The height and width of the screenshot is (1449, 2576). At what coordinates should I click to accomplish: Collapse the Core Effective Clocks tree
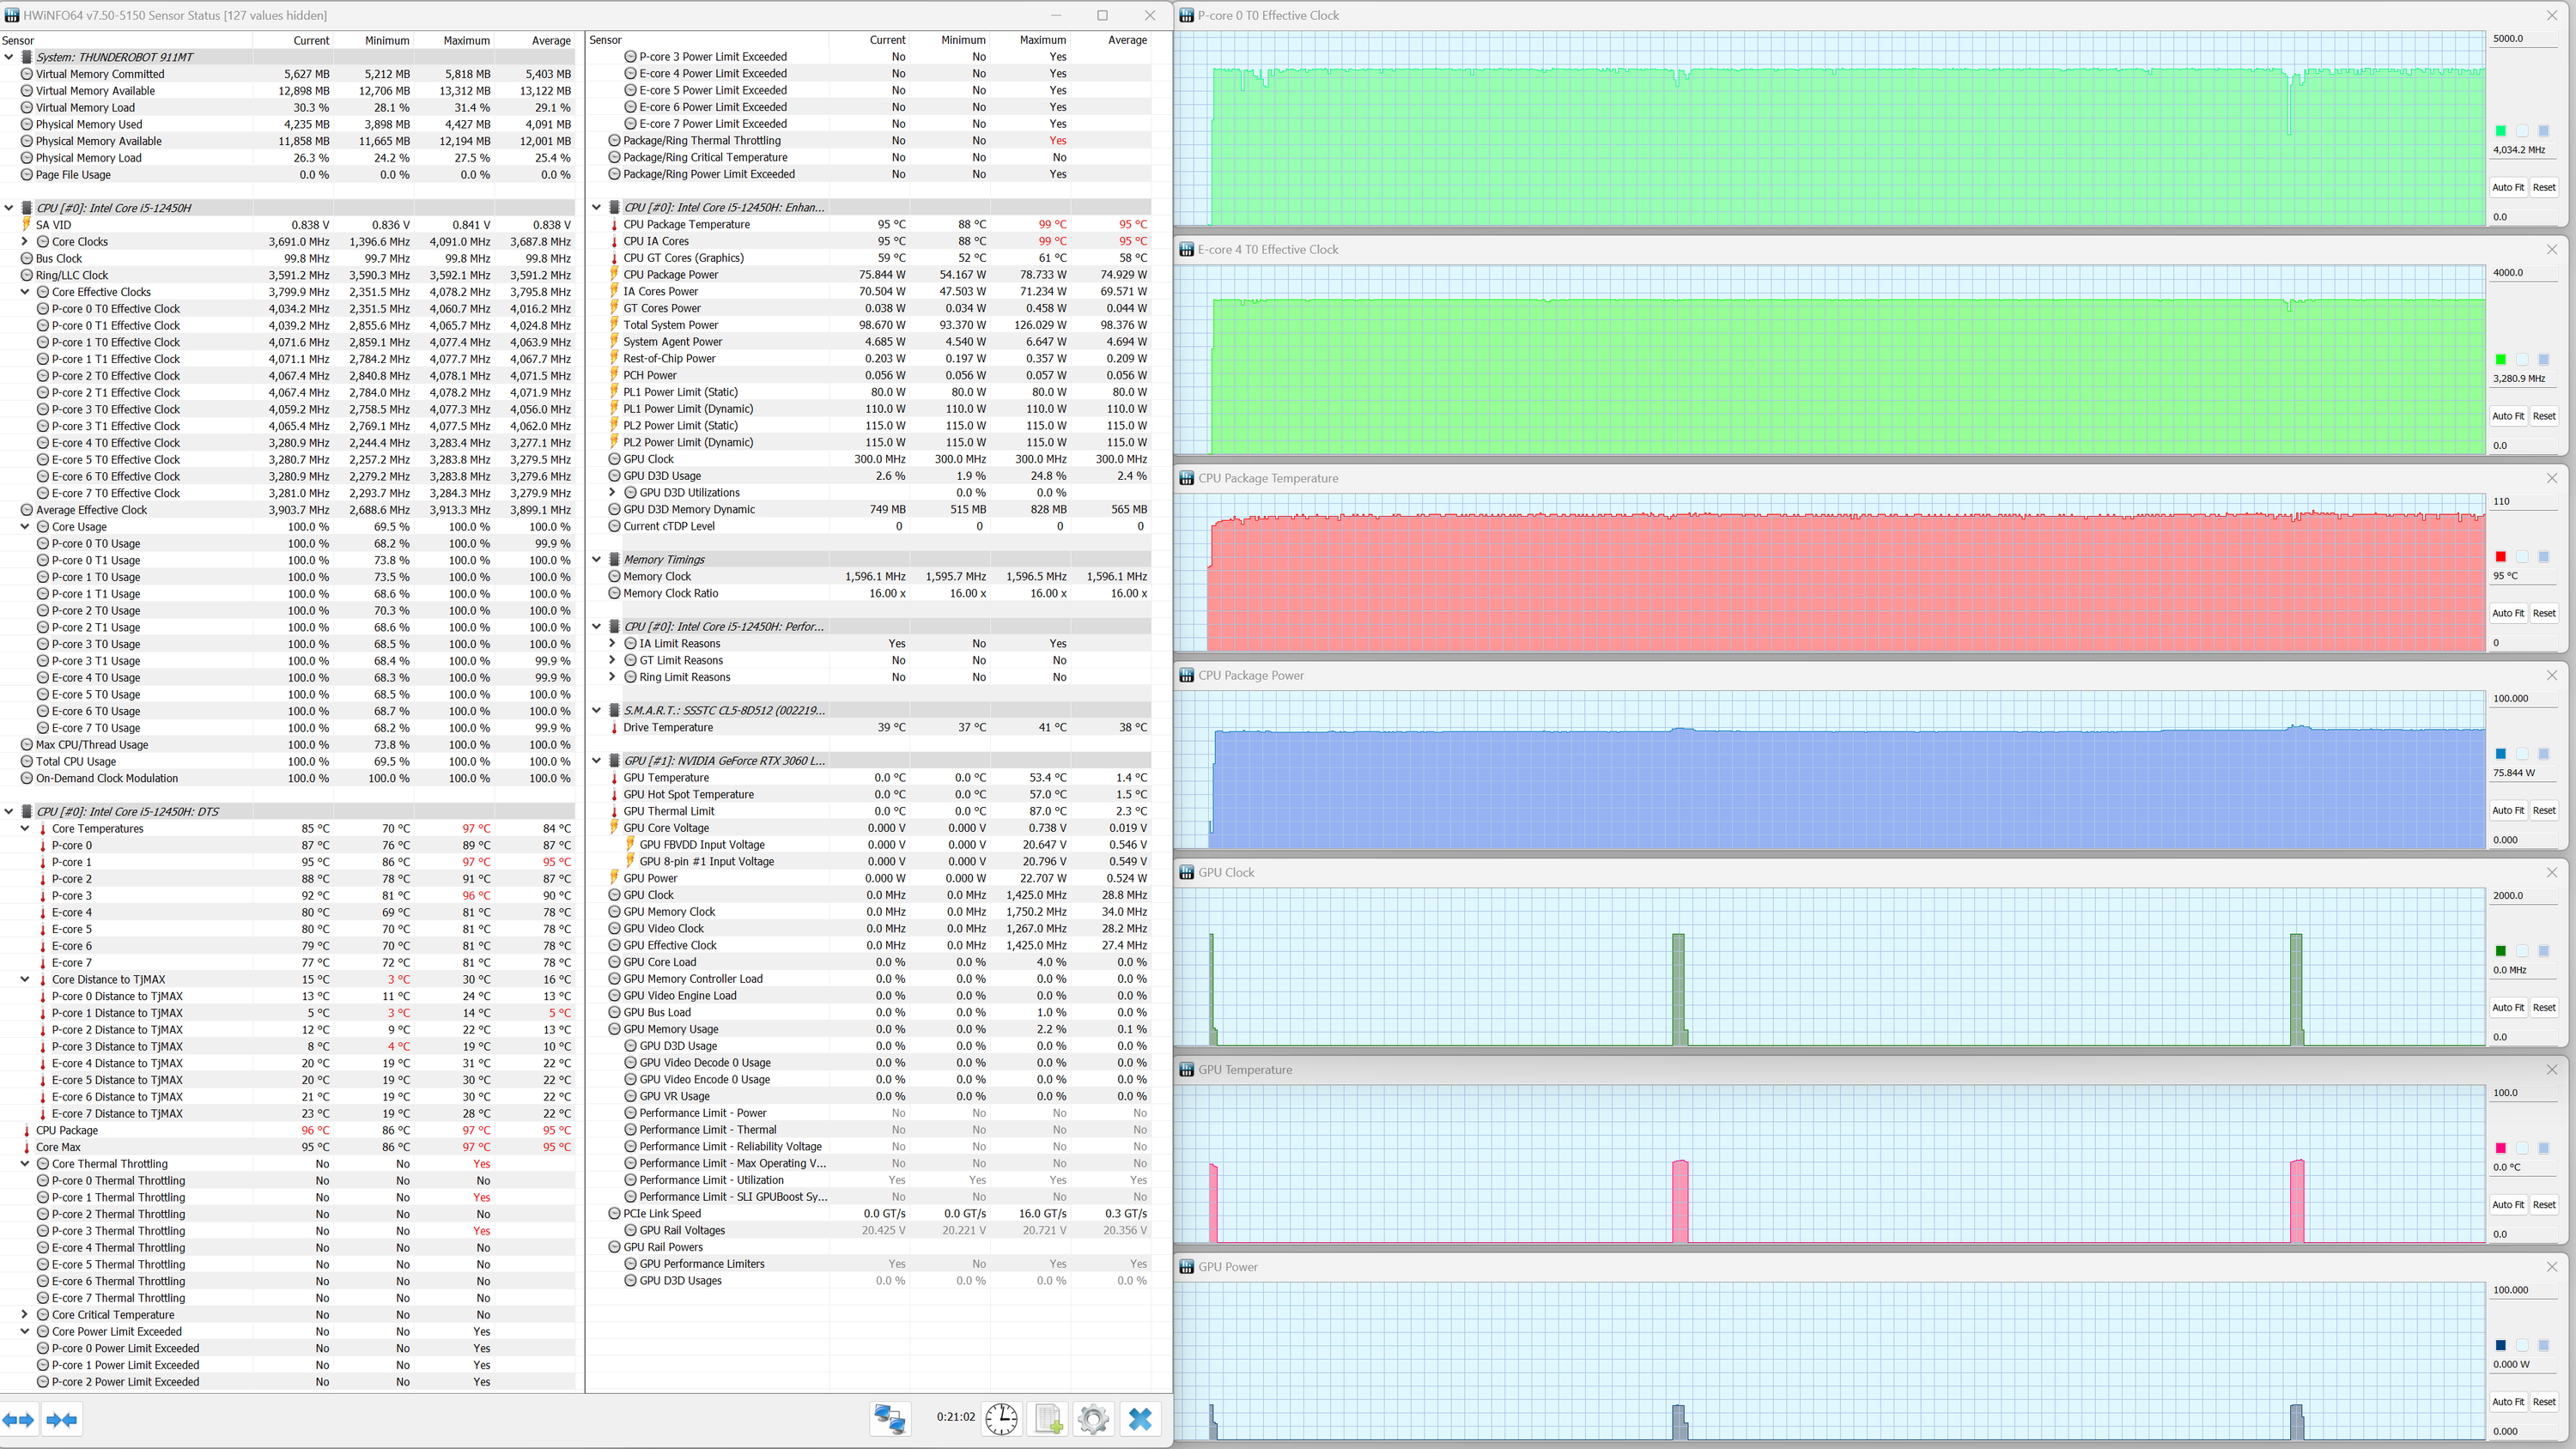pyautogui.click(x=25, y=292)
